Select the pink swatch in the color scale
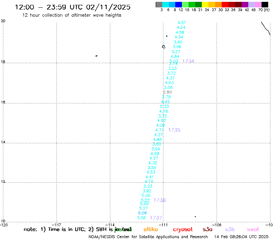Image resolution: width=273 pixels, height=240 pixels. click(258, 4)
